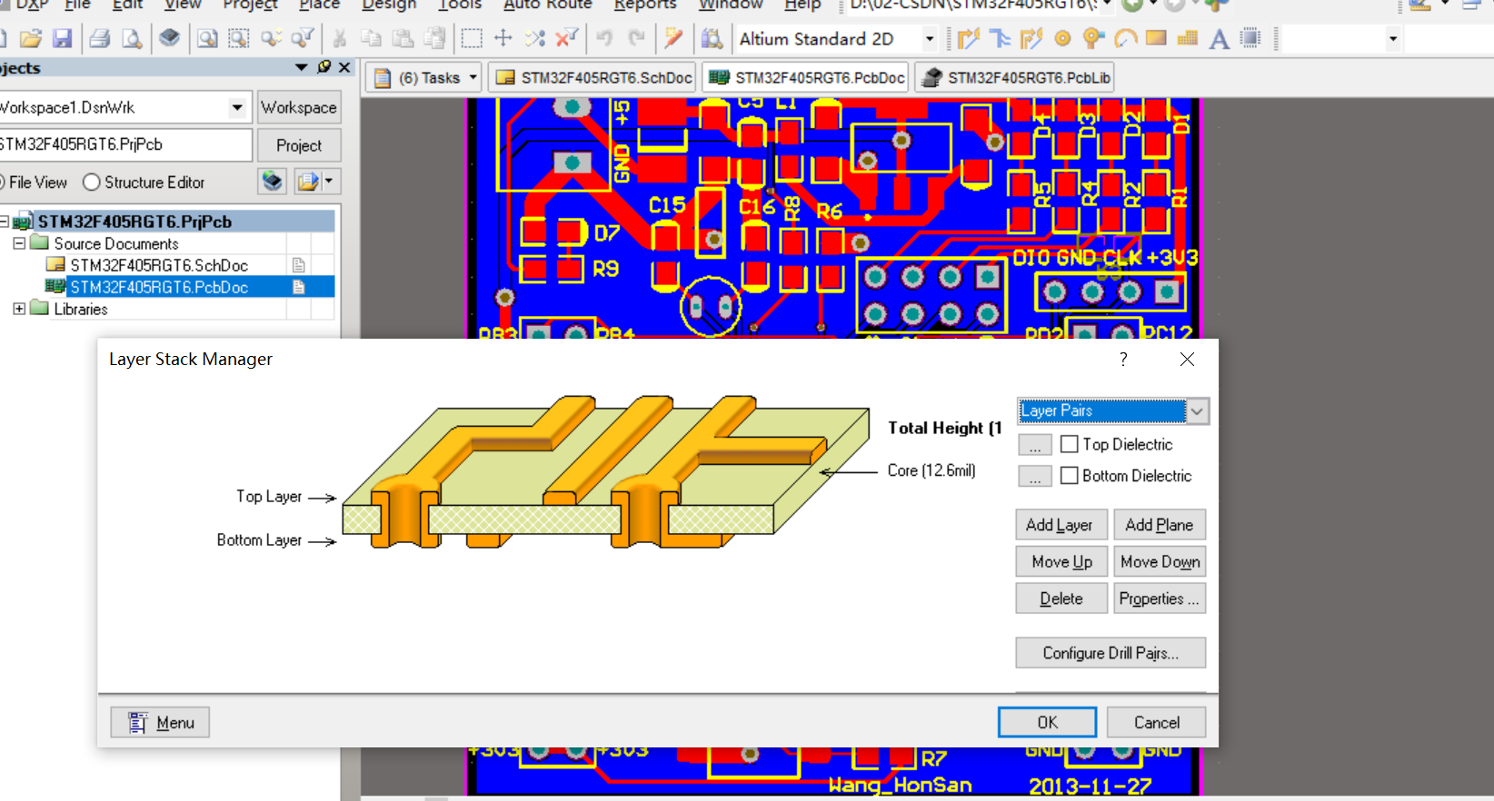Select the Place Fill rectangle icon
Image resolution: width=1494 pixels, height=801 pixels.
pos(1156,38)
